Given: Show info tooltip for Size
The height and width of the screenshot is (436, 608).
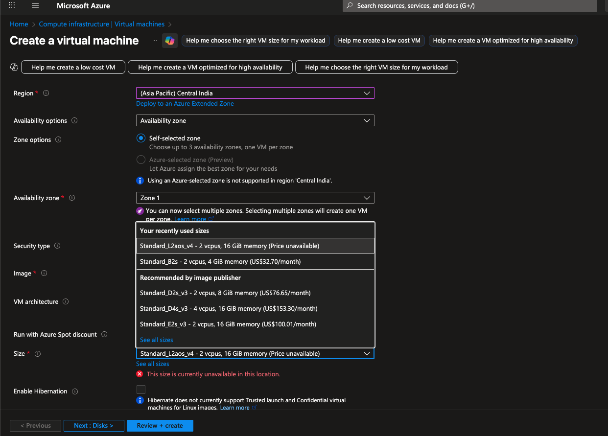Looking at the screenshot, I should coord(38,353).
